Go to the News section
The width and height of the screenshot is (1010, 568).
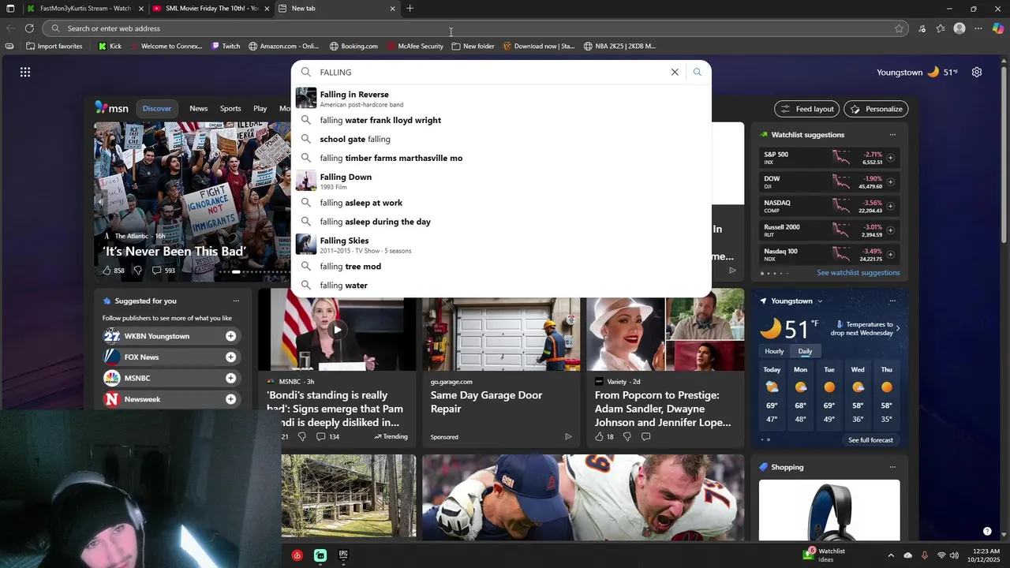pyautogui.click(x=198, y=109)
